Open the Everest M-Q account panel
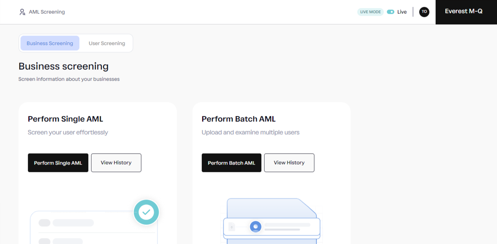The width and height of the screenshot is (497, 244). pyautogui.click(x=464, y=12)
